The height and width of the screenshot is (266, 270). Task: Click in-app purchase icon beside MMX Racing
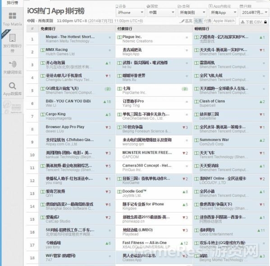pyautogui.click(x=43, y=50)
